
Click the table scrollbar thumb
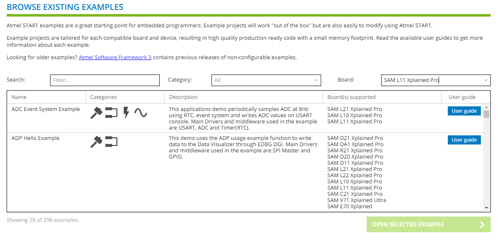point(487,114)
